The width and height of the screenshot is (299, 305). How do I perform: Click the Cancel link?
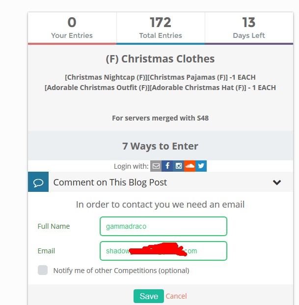click(176, 296)
